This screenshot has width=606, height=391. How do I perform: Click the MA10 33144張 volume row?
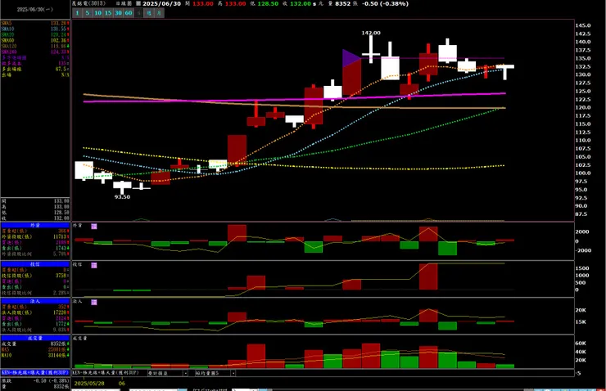tap(35, 355)
